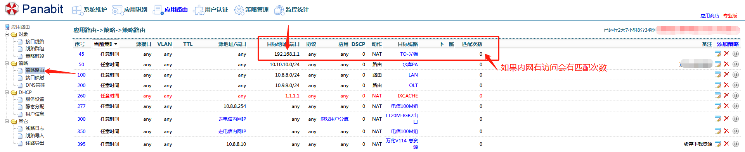Open the 应用商店 link
This screenshot has height=152, width=745.
[710, 16]
